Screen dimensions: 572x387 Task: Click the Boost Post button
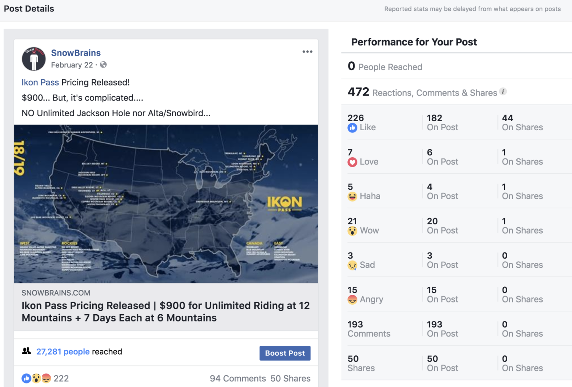pos(285,353)
